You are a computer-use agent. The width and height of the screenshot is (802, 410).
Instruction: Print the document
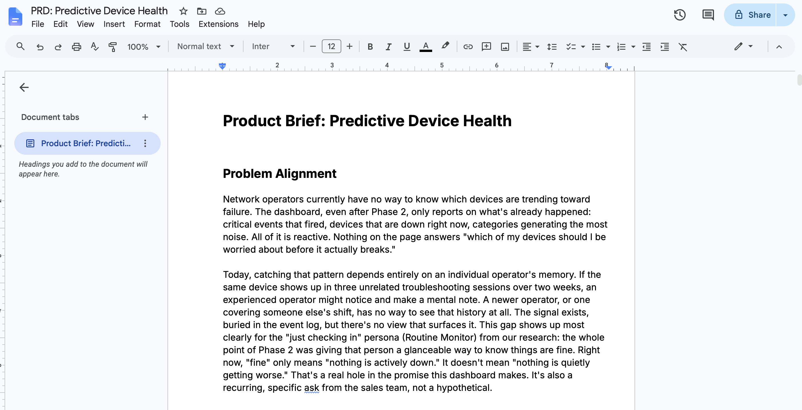click(x=76, y=47)
